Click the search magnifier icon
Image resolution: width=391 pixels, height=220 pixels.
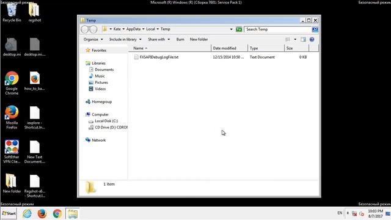click(315, 29)
